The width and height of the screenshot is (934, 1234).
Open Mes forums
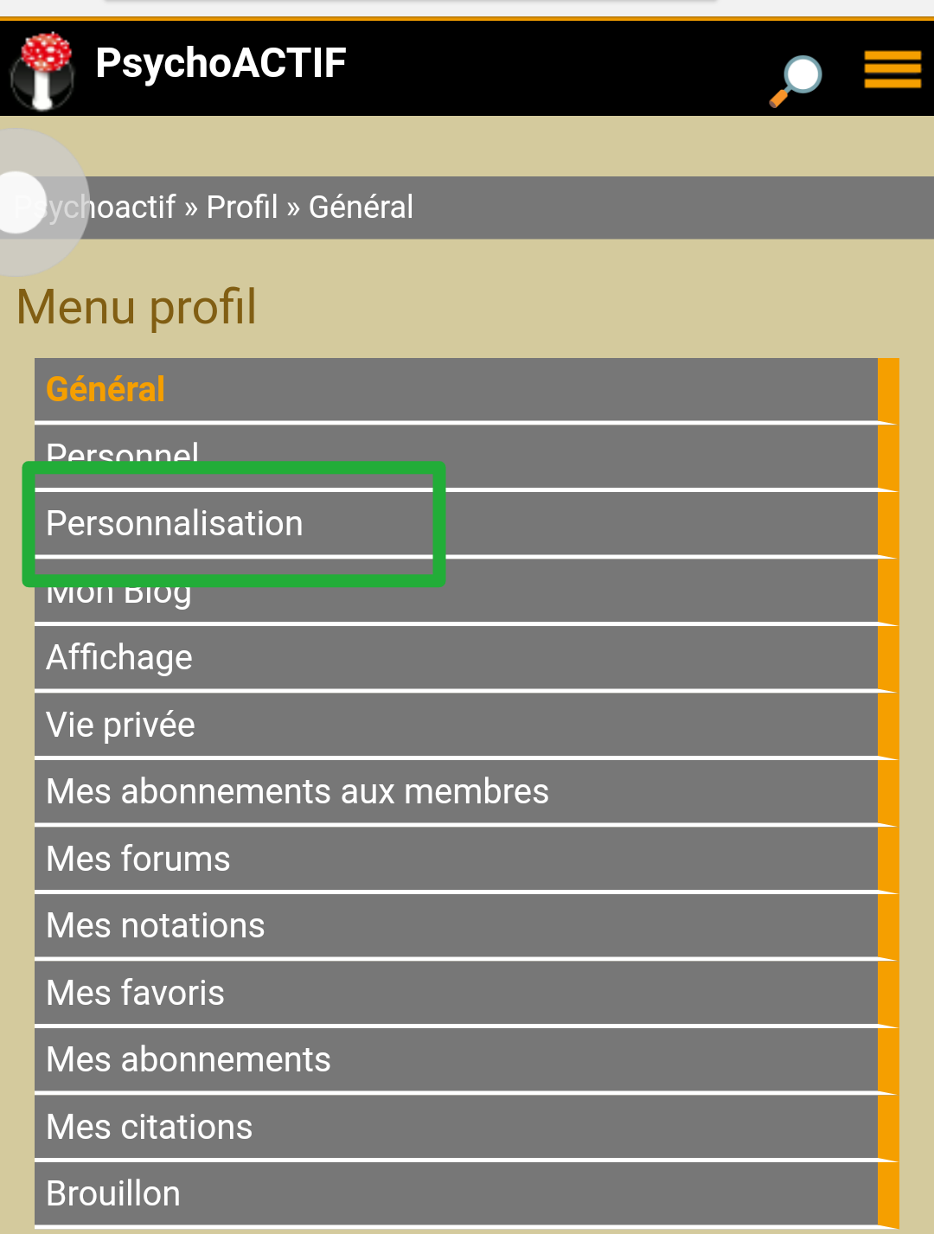138,860
